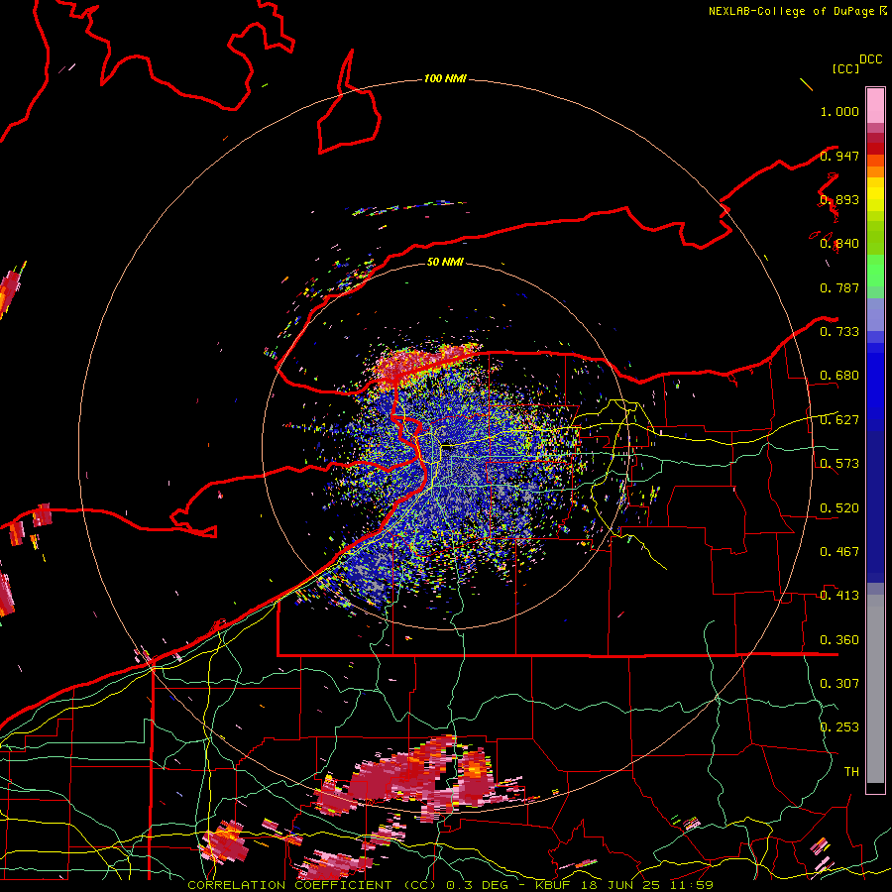Screen dimensions: 892x892
Task: Click the 0.573 scale value
Action: (x=839, y=464)
